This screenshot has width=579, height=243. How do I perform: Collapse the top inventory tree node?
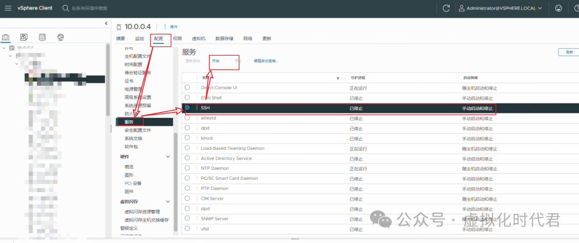pyautogui.click(x=4, y=48)
